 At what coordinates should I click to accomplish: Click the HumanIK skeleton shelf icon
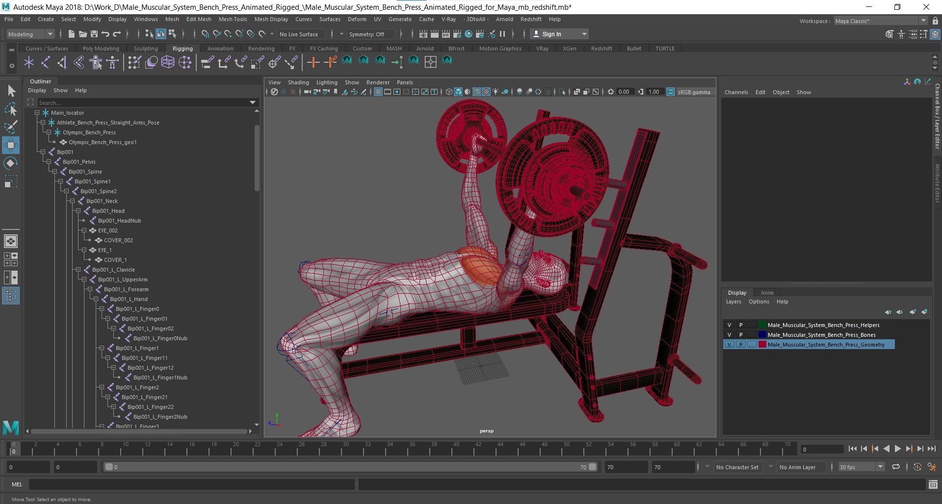(x=113, y=62)
